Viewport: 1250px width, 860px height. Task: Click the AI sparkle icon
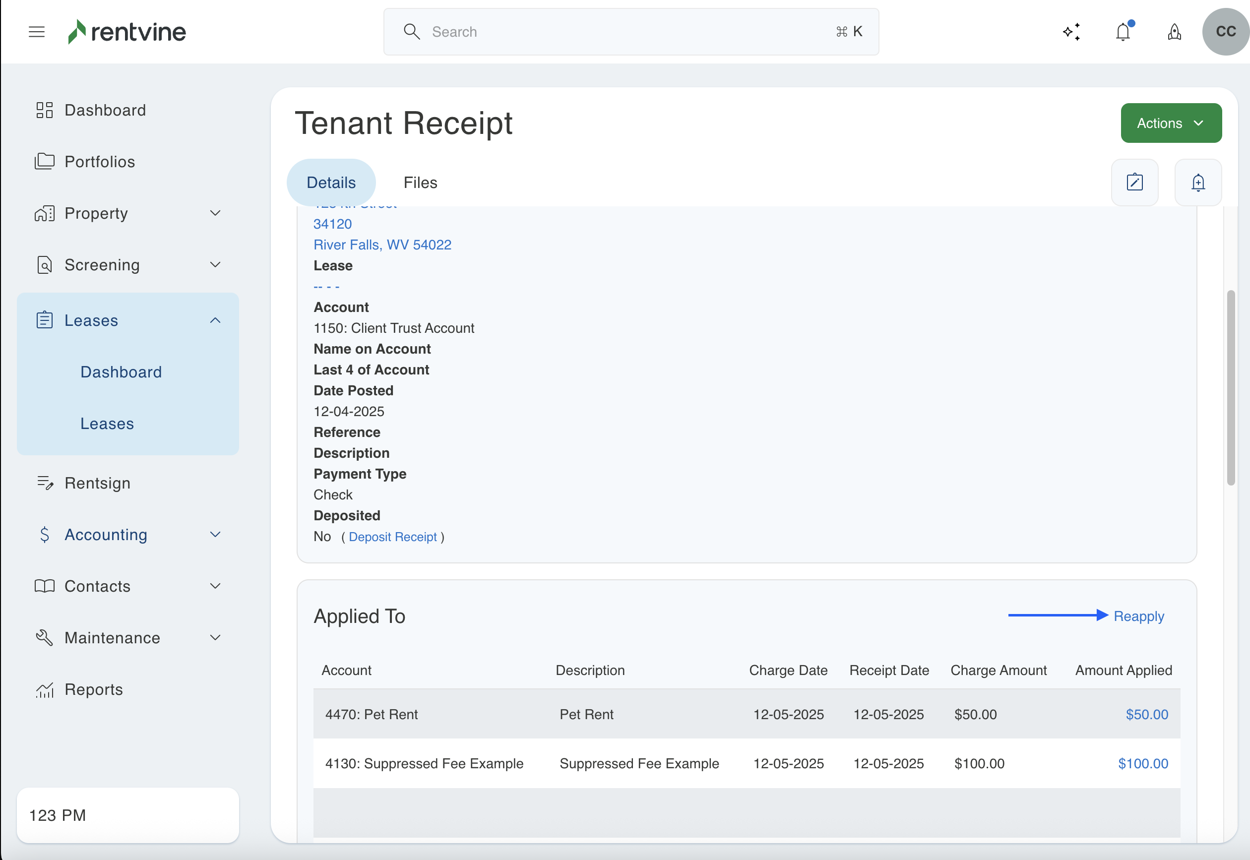pyautogui.click(x=1071, y=32)
